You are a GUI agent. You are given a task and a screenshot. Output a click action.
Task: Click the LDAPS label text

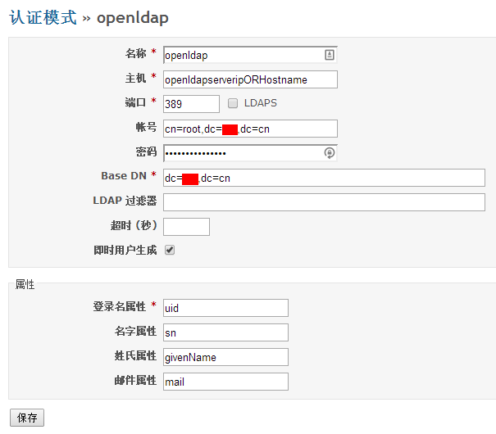coord(261,103)
